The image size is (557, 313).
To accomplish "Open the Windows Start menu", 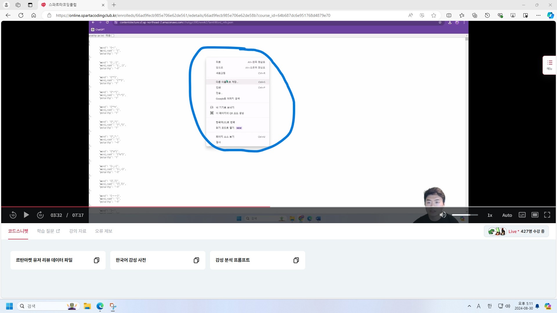I will point(9,306).
